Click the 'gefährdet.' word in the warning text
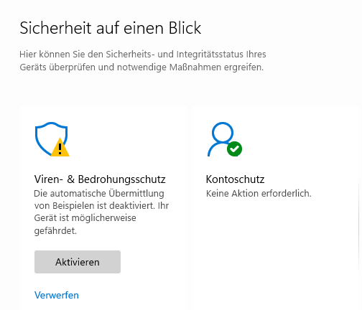This screenshot has width=362, height=310. click(x=55, y=231)
